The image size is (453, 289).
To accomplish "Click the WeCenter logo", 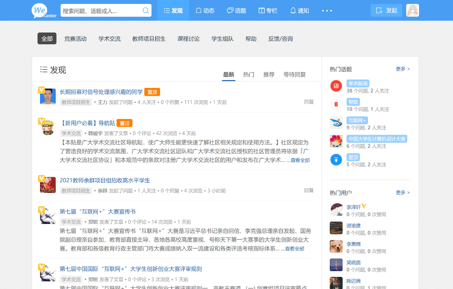I will [x=44, y=11].
